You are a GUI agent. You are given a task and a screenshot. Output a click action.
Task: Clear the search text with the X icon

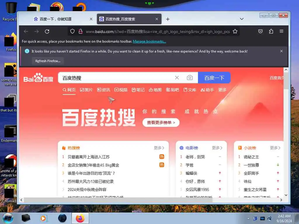coord(177,78)
